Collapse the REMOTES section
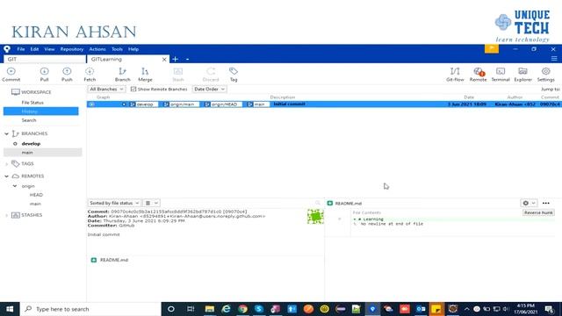This screenshot has height=316, width=562. click(x=6, y=176)
